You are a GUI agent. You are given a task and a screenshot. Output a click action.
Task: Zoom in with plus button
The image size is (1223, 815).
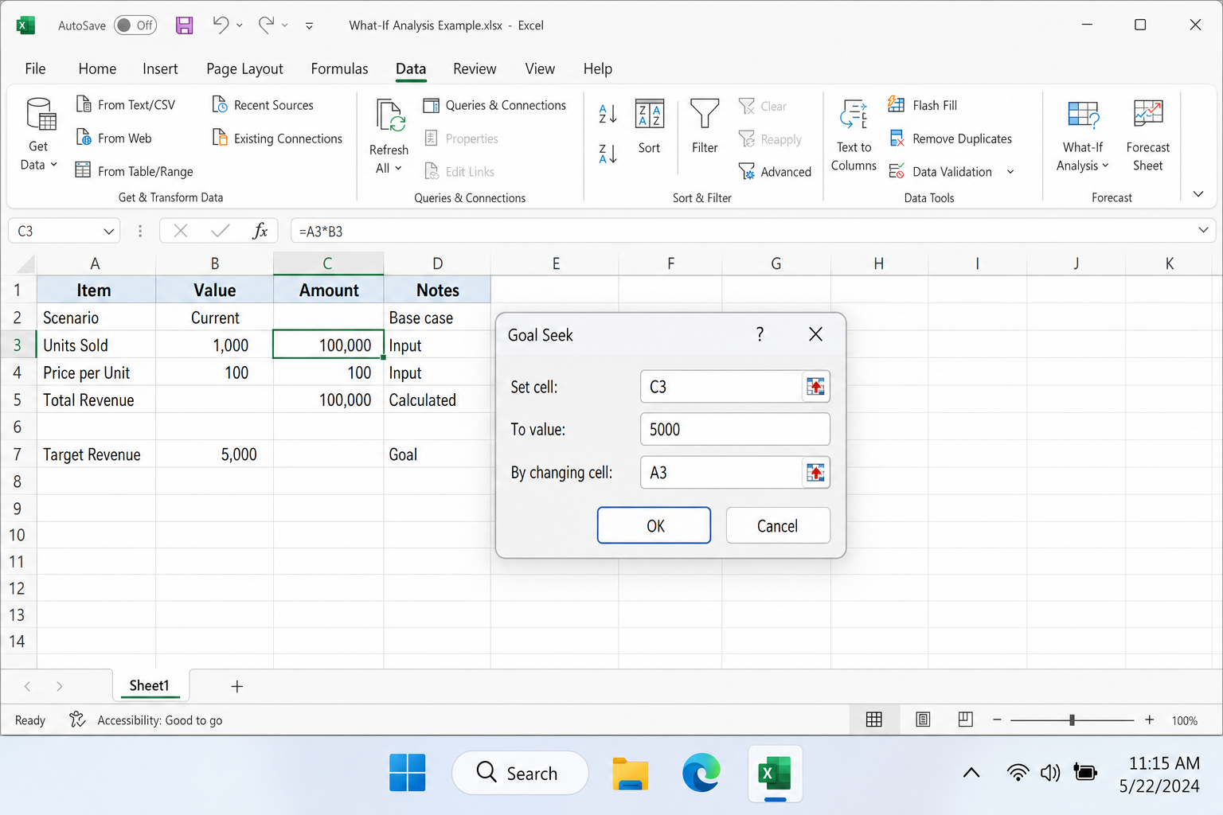tap(1150, 719)
